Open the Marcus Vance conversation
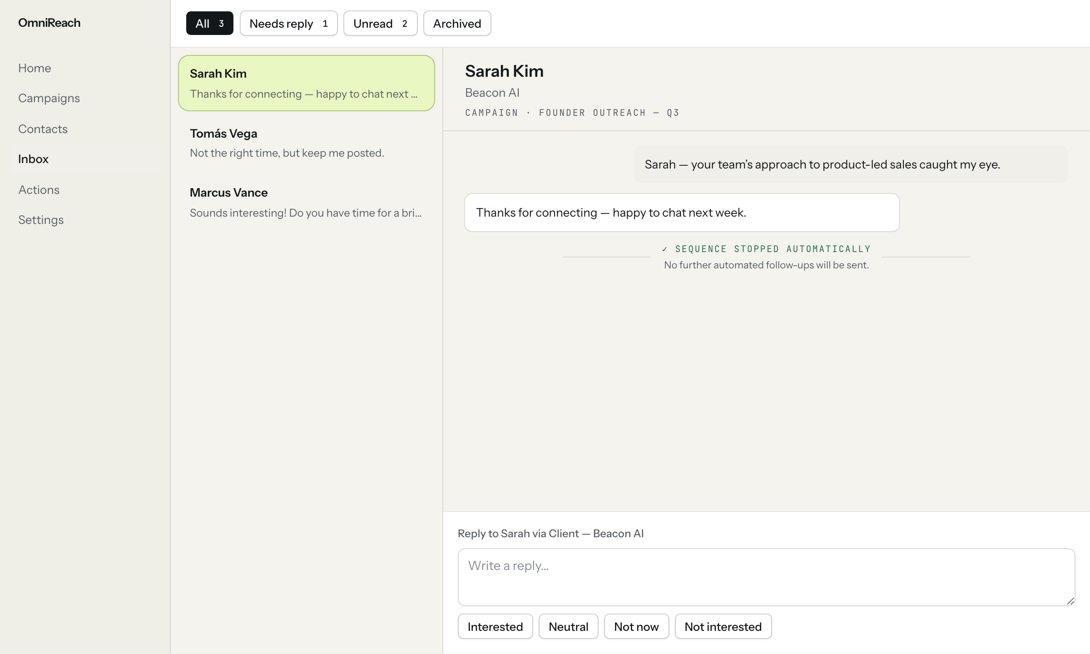 [307, 202]
